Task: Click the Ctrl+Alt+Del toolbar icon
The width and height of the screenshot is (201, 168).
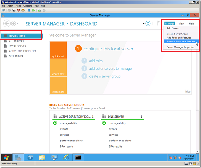Action: coord(4,10)
